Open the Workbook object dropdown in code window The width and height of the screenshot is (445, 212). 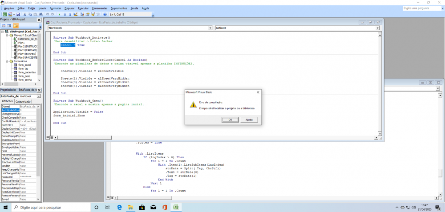(210, 28)
